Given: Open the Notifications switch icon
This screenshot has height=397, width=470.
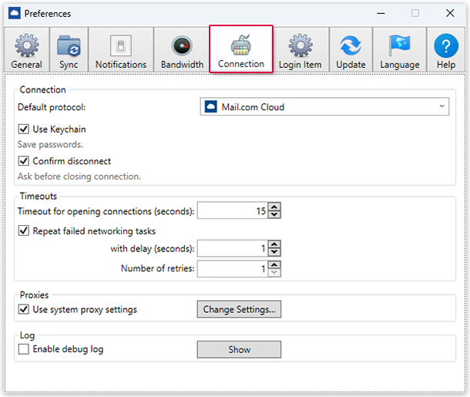Looking at the screenshot, I should (x=121, y=45).
